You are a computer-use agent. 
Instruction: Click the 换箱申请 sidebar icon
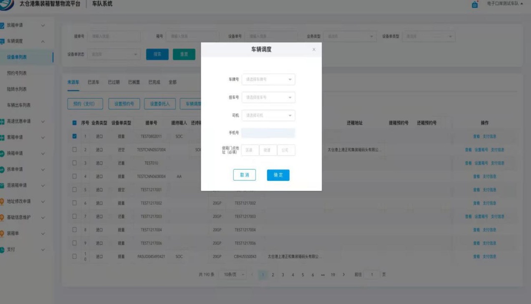point(1,153)
